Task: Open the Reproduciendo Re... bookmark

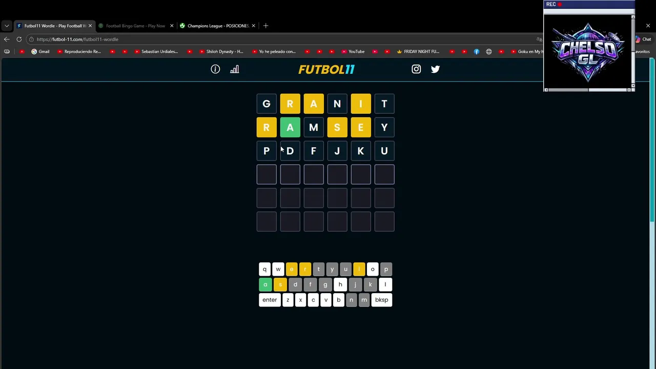Action: tap(79, 51)
